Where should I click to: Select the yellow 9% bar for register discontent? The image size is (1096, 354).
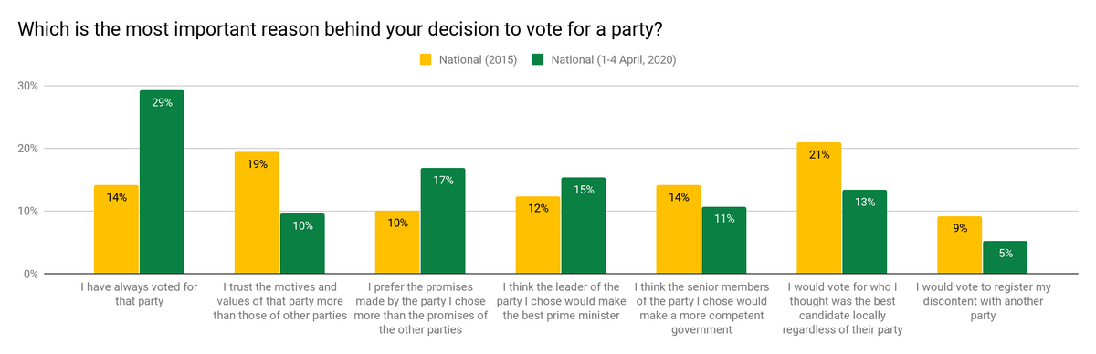point(960,245)
